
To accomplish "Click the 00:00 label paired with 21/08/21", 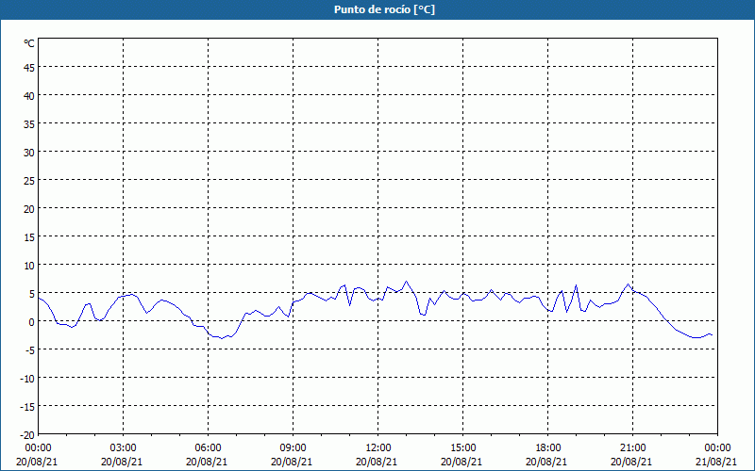I will 717,448.
